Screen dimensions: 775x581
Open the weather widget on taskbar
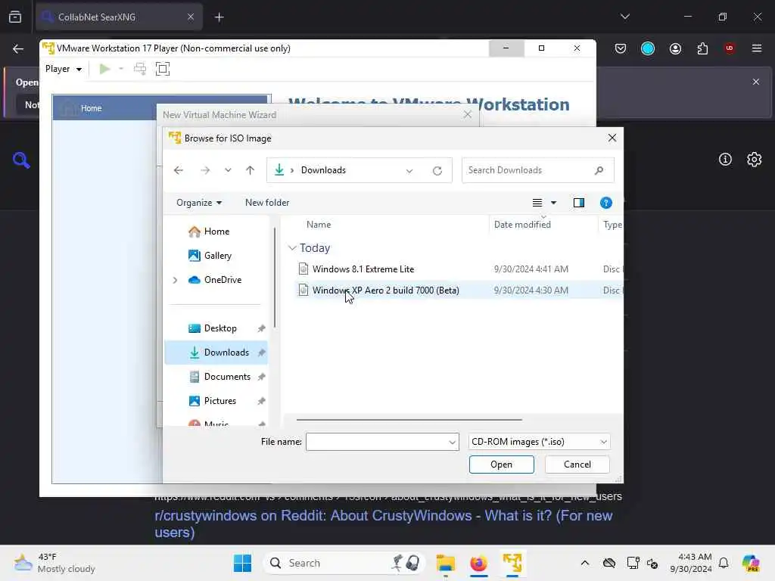[54, 563]
